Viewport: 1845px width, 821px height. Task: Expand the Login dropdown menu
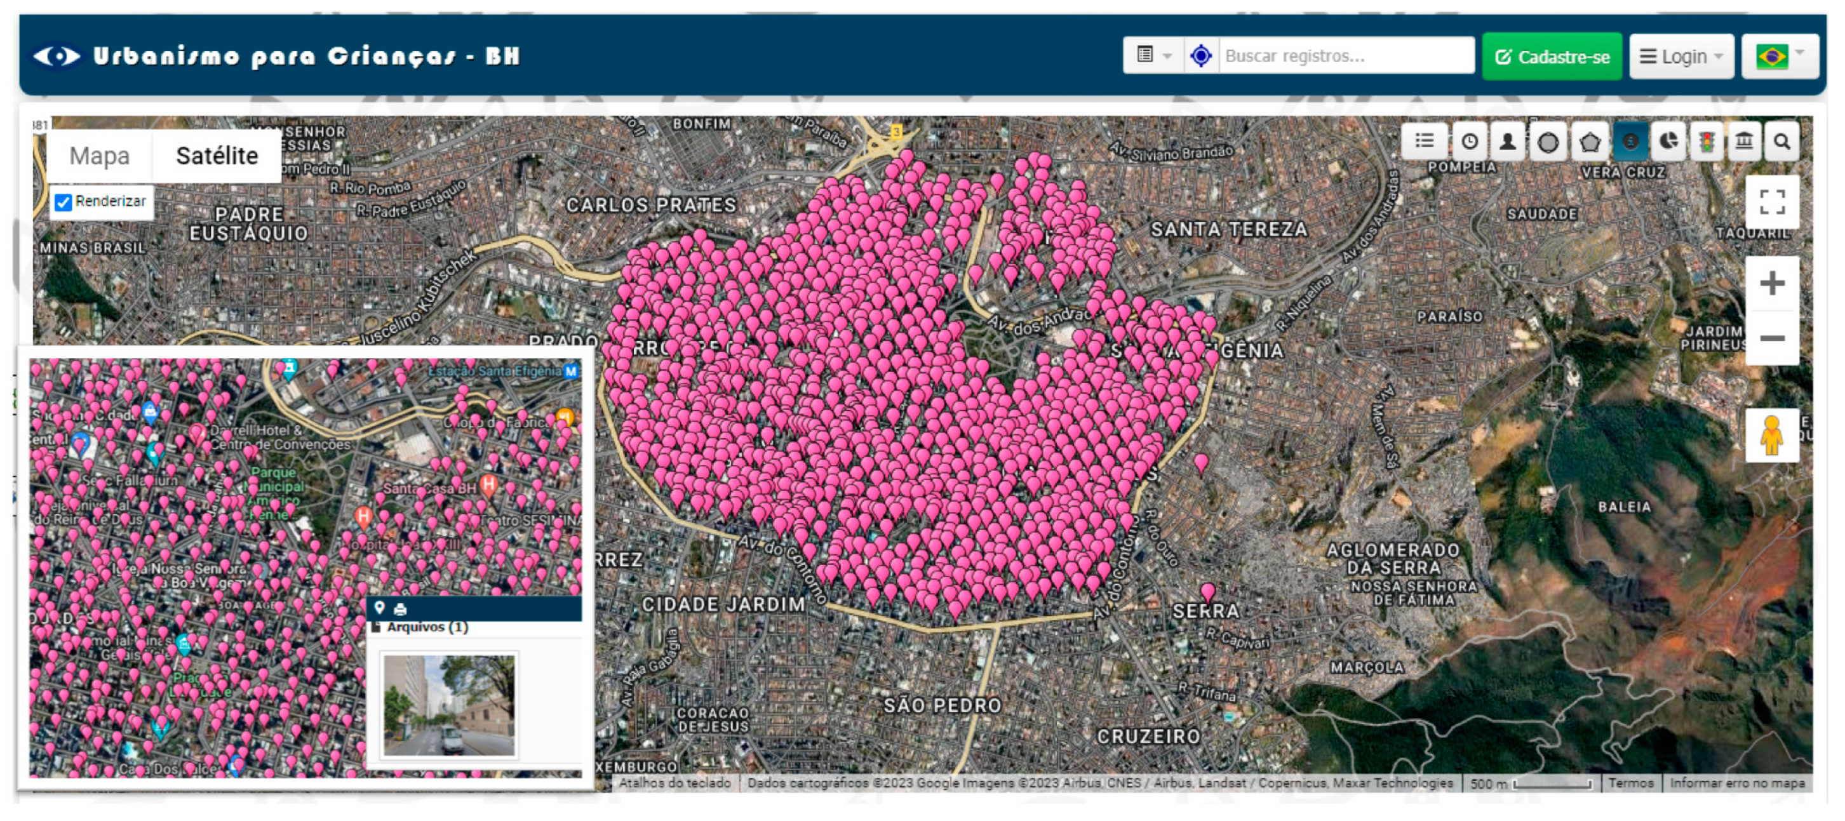tap(1682, 57)
